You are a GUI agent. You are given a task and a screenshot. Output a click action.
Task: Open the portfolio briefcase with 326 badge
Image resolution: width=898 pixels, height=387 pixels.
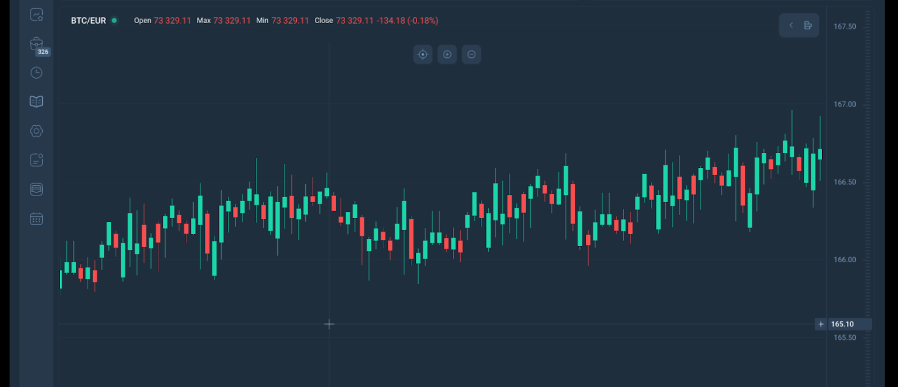tap(36, 44)
